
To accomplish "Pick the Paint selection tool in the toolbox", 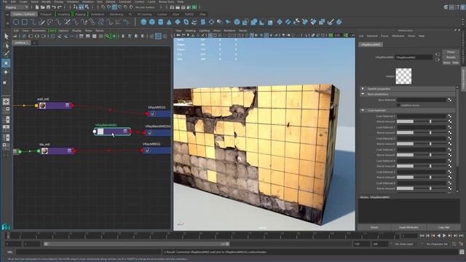I will [7, 54].
